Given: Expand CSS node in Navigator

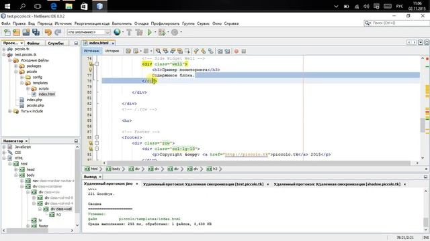Looking at the screenshot, I should (4, 153).
